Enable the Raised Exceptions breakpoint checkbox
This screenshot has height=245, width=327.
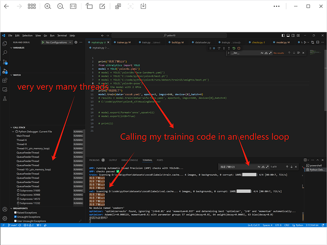[15, 213]
